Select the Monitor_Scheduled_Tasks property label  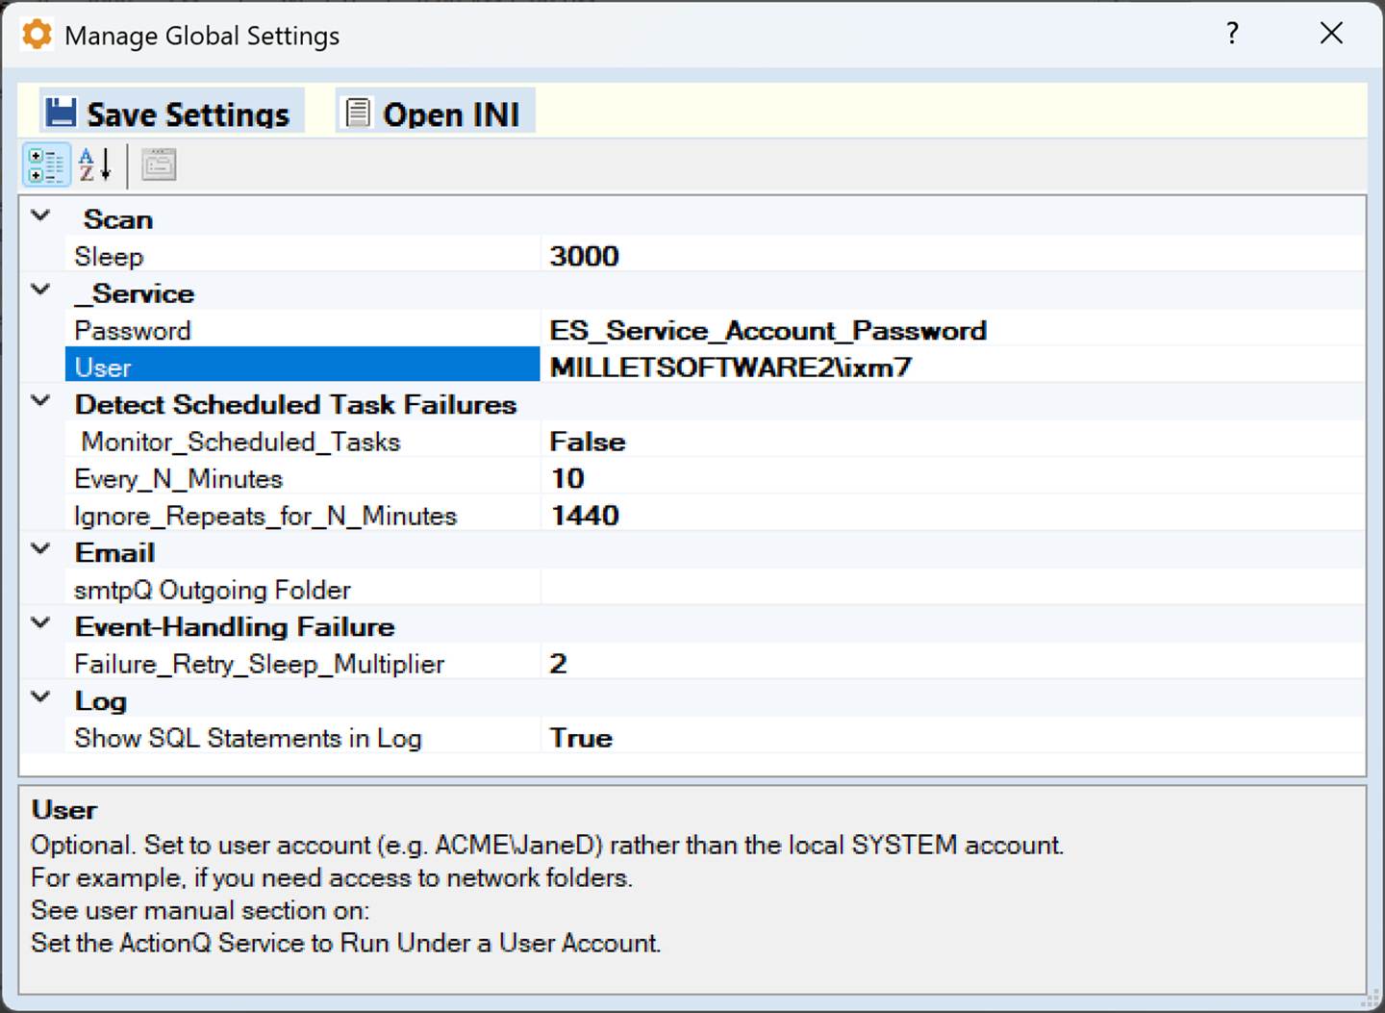302,441
